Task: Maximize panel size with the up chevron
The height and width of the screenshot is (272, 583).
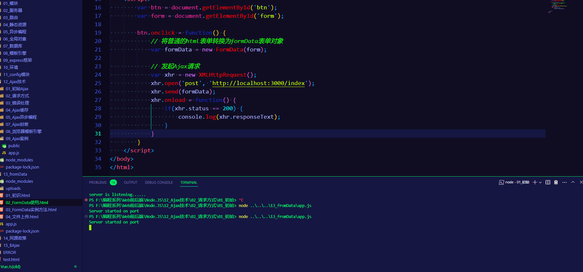Action: (573, 182)
